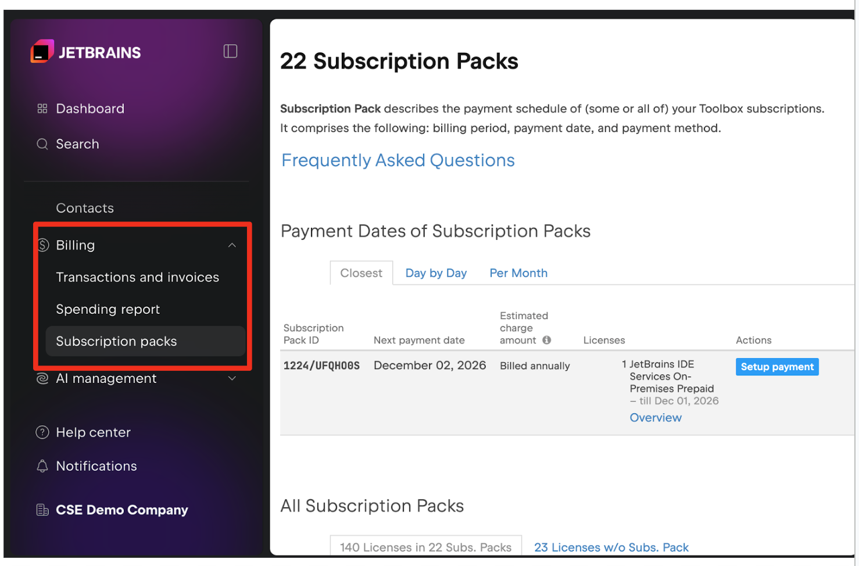The height and width of the screenshot is (566, 859).
Task: Expand the AI management chevron
Action: click(x=232, y=379)
